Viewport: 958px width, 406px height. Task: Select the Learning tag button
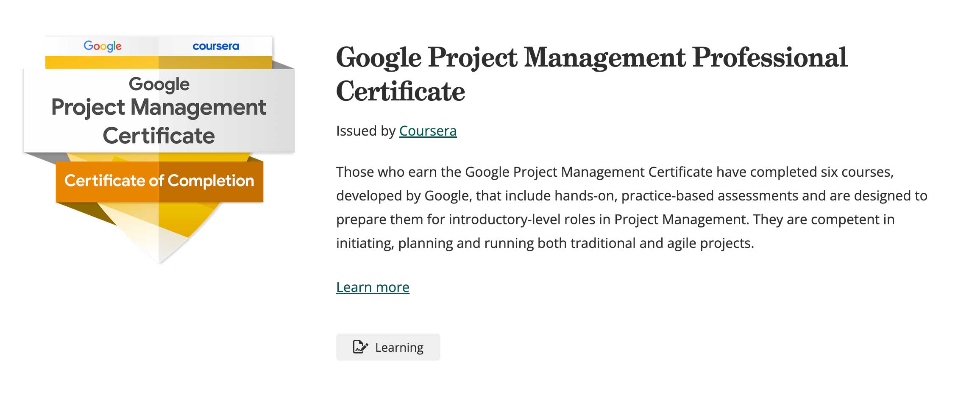388,347
